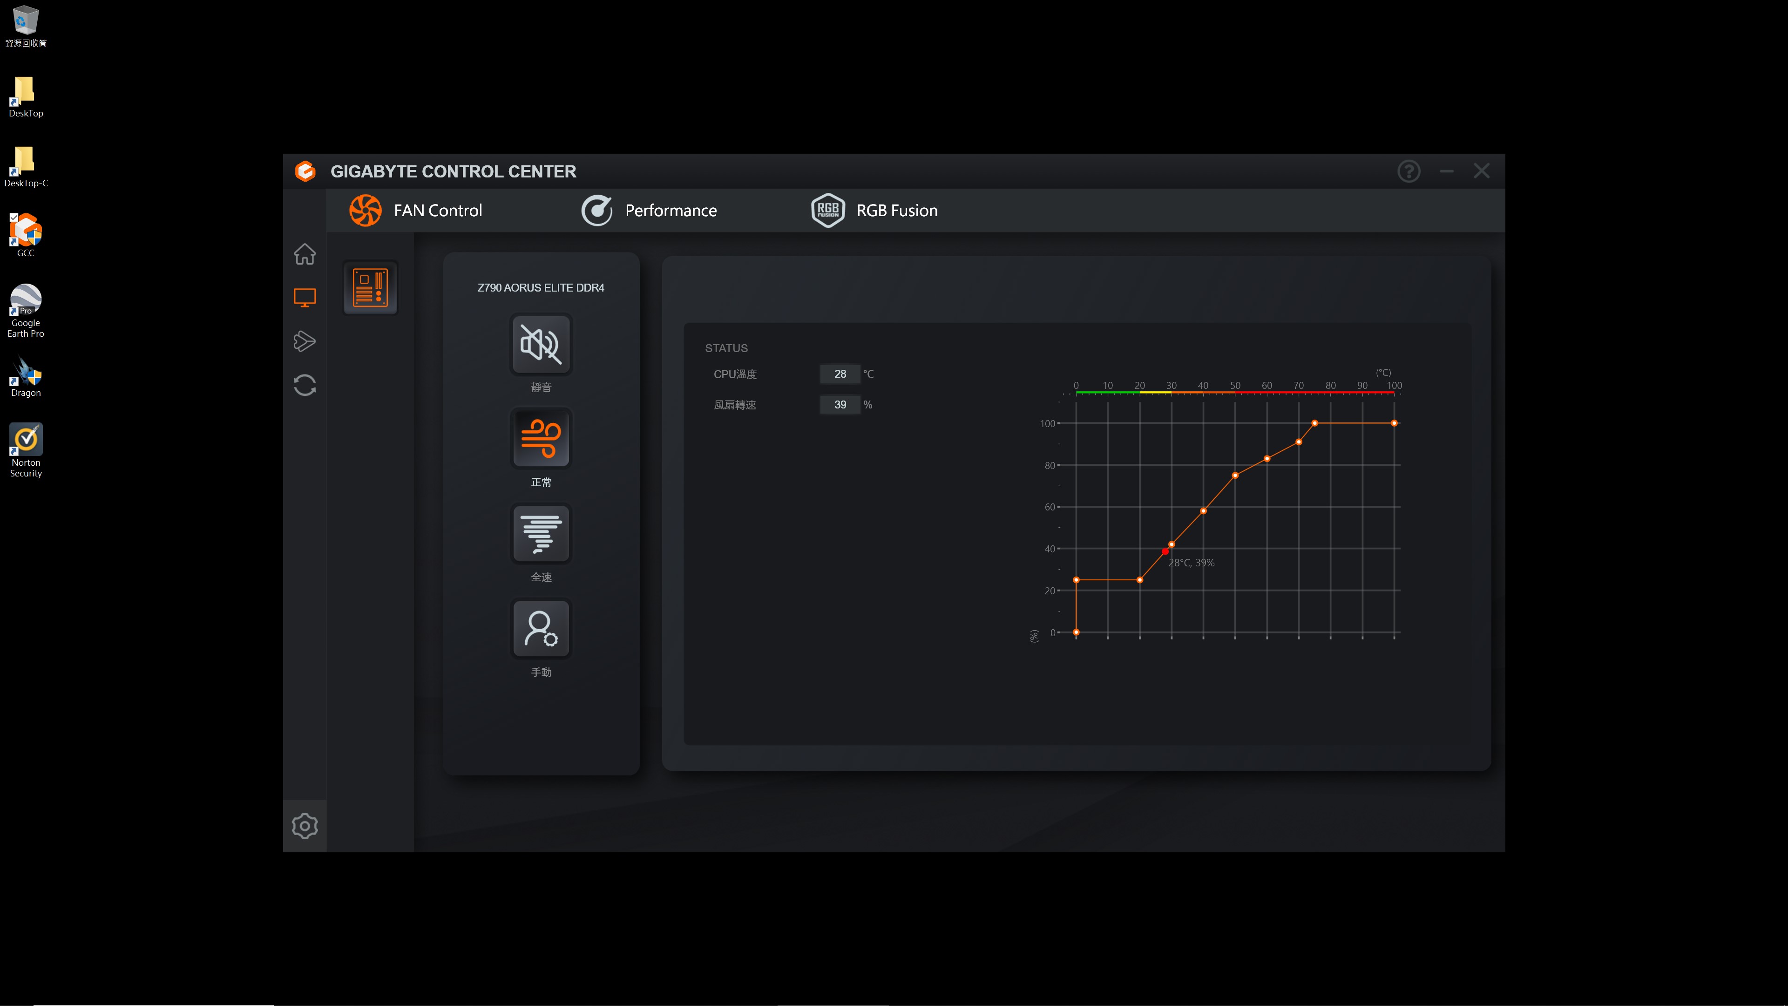Click the red current 28°C marker
Image resolution: width=1788 pixels, height=1006 pixels.
[1165, 551]
